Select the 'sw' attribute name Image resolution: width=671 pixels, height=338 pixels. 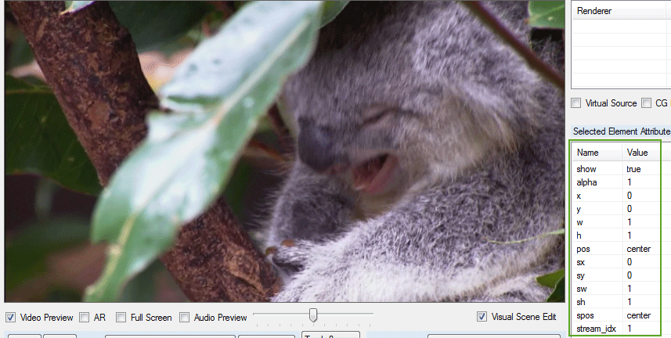coord(582,289)
